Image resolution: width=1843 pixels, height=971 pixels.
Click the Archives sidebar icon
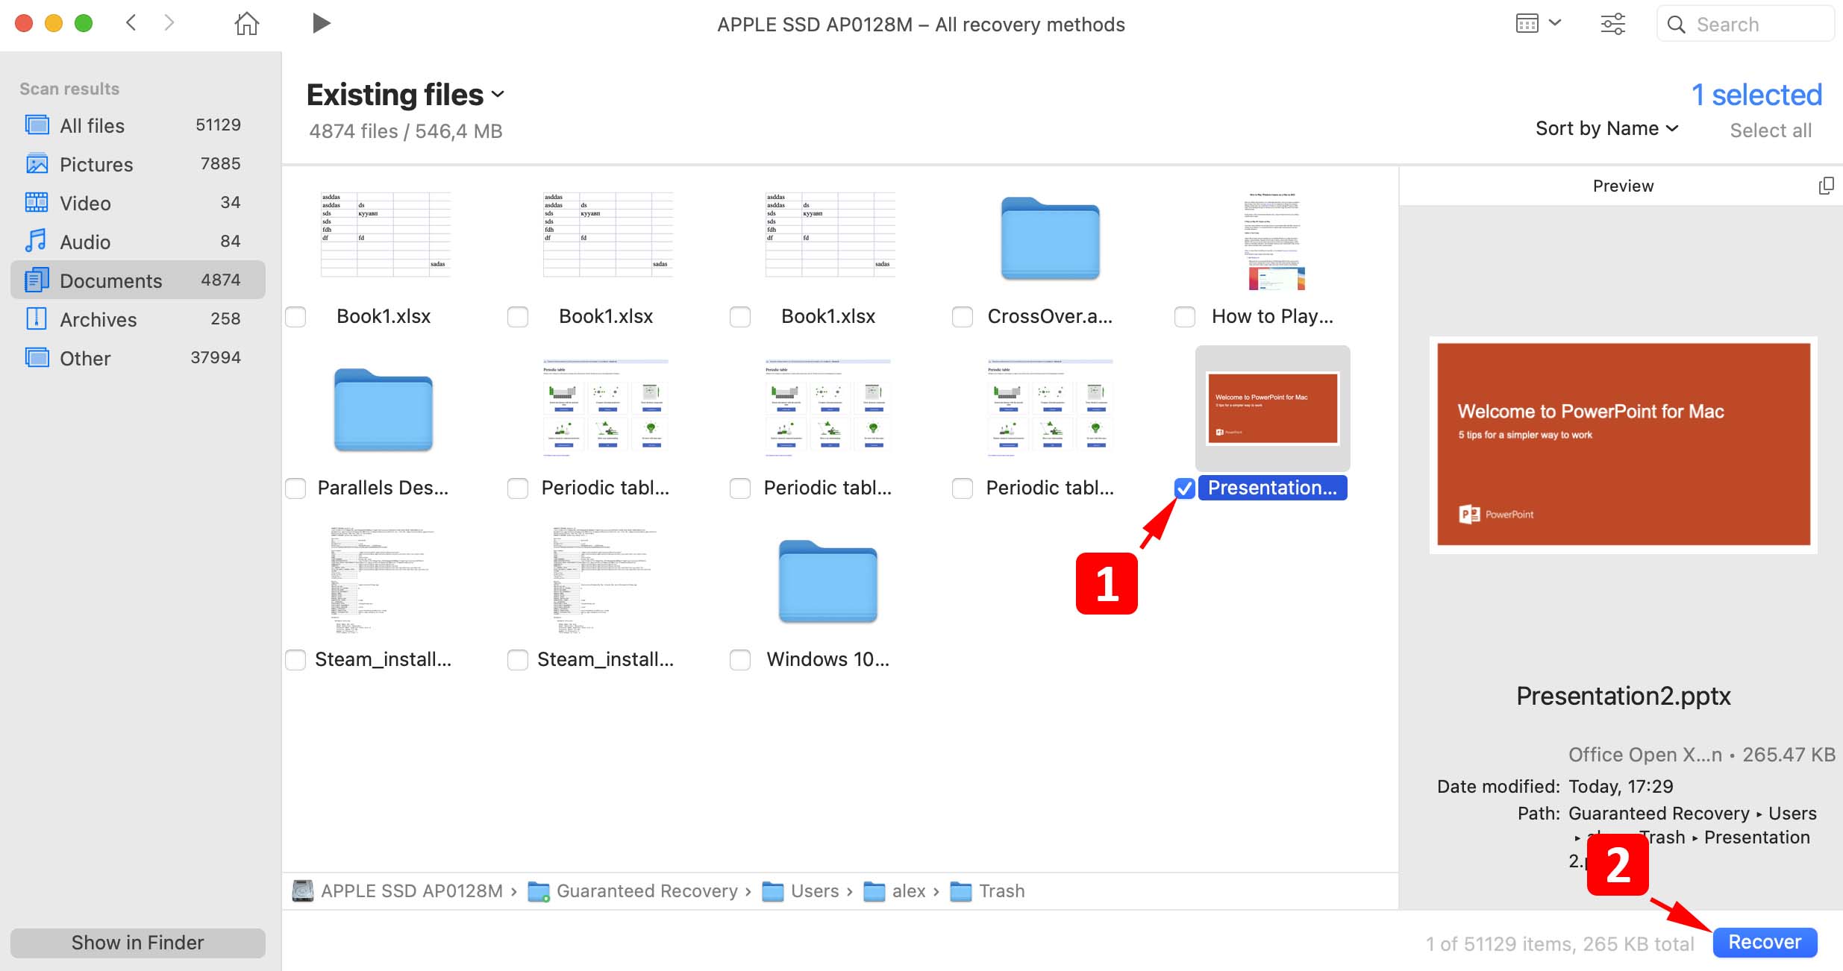[37, 319]
